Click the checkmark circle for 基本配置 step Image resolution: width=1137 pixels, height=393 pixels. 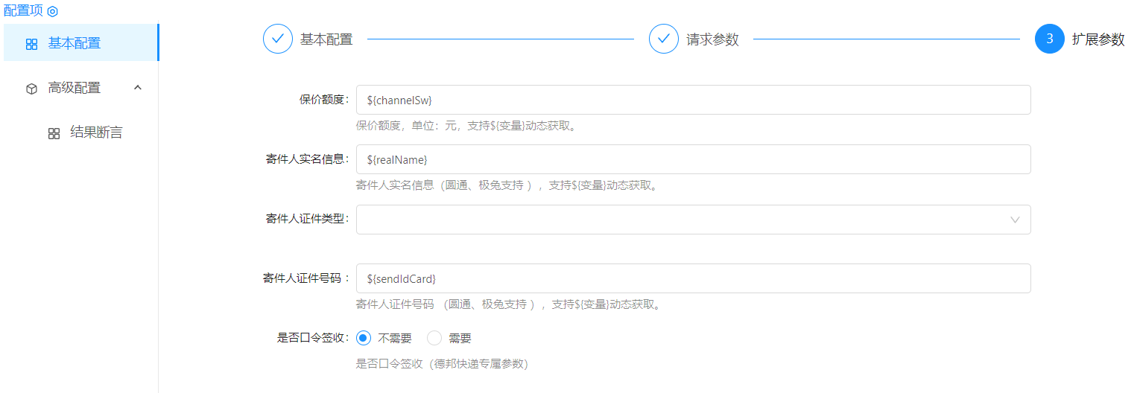278,39
